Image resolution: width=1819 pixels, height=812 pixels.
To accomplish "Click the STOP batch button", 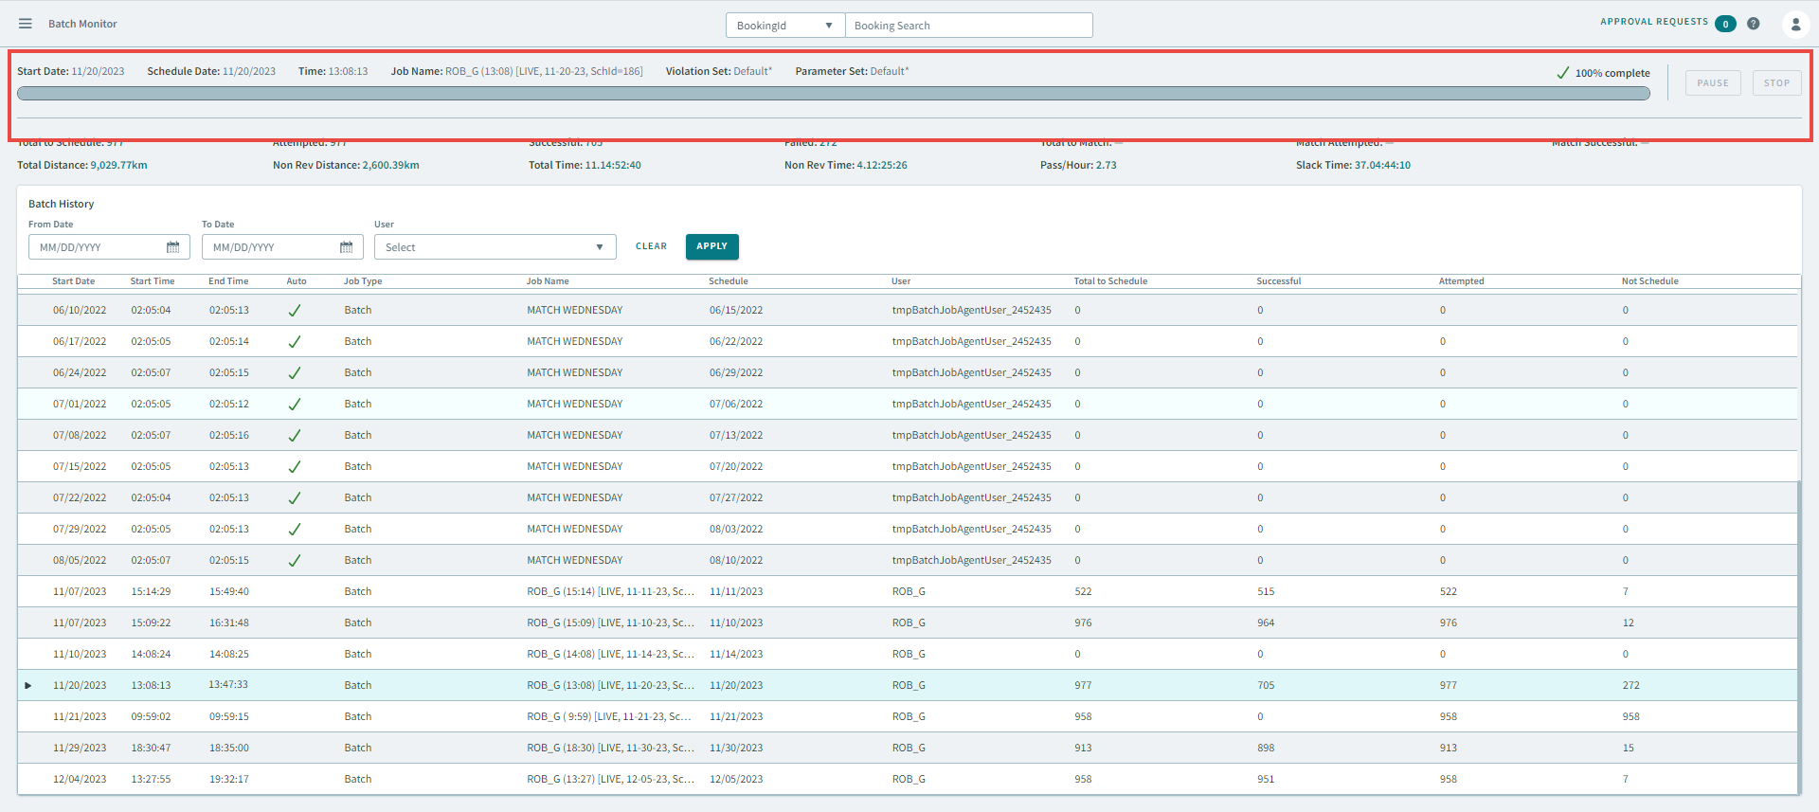I will [1776, 83].
